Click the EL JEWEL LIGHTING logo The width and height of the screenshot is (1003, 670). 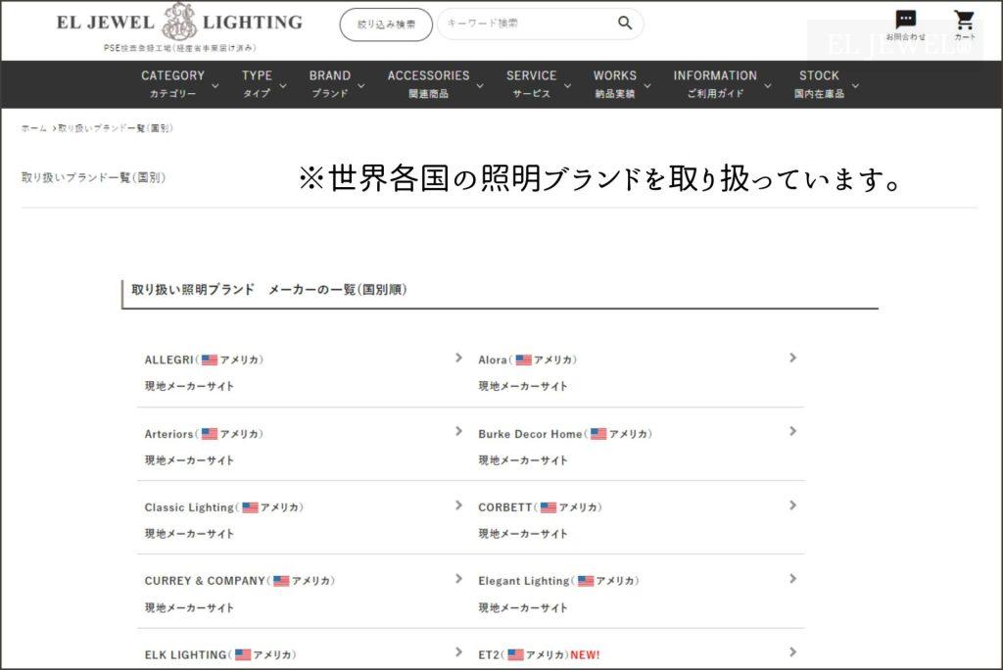tap(179, 24)
